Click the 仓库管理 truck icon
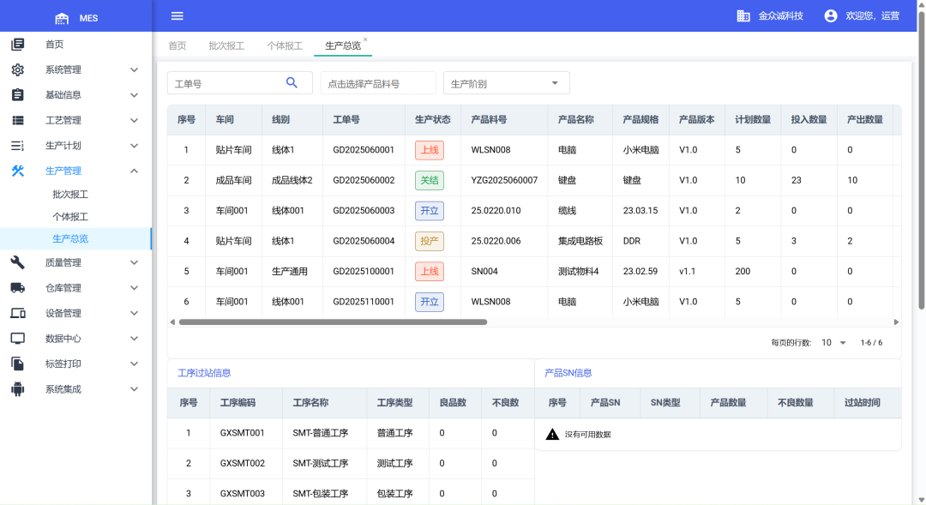This screenshot has width=926, height=505. 18,288
